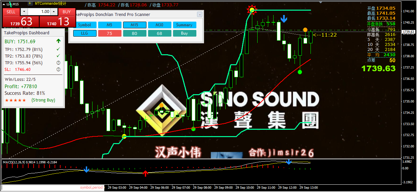Open the Summary column of the scanner
Viewport: 417px width, 192px height.
click(184, 25)
